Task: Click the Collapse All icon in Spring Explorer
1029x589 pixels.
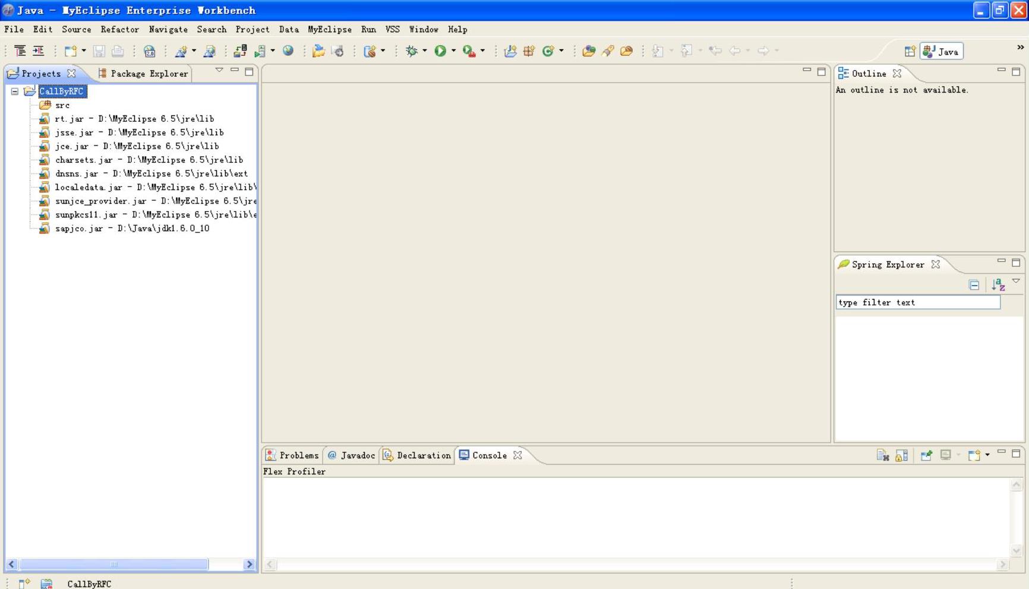Action: (x=974, y=285)
